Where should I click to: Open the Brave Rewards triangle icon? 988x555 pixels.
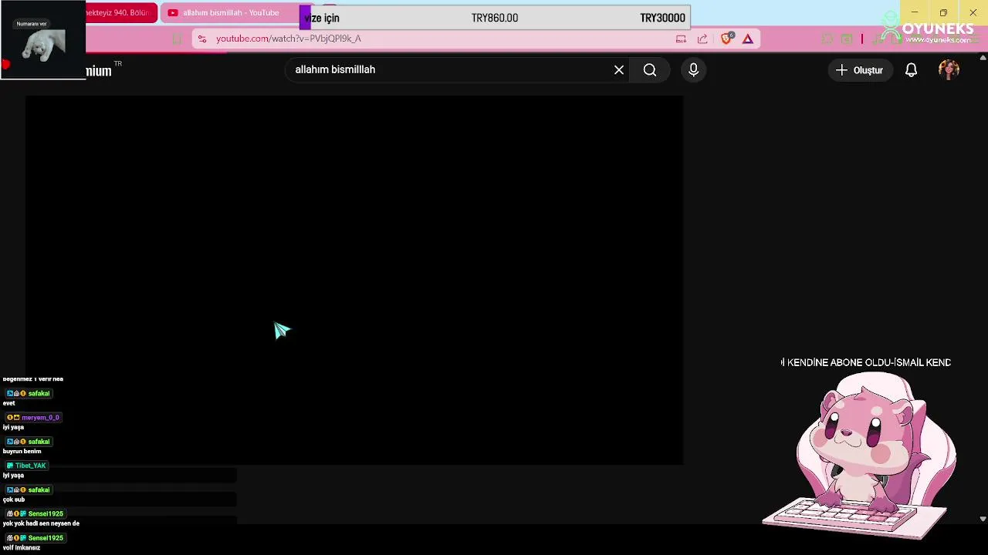(x=748, y=39)
